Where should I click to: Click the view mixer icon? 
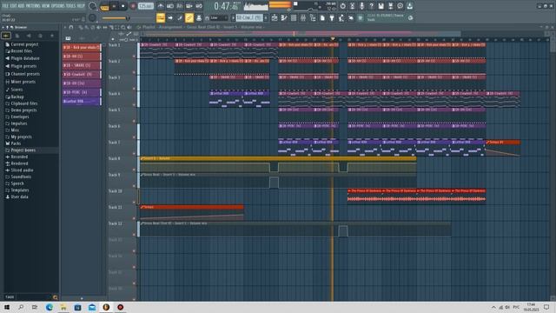coord(303,17)
